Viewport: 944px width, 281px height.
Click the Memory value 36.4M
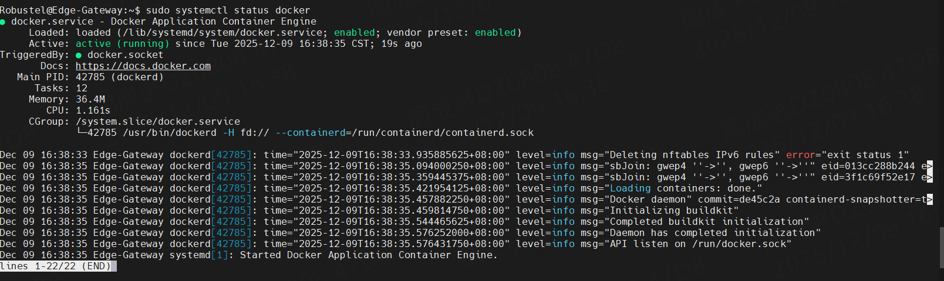[x=90, y=100]
